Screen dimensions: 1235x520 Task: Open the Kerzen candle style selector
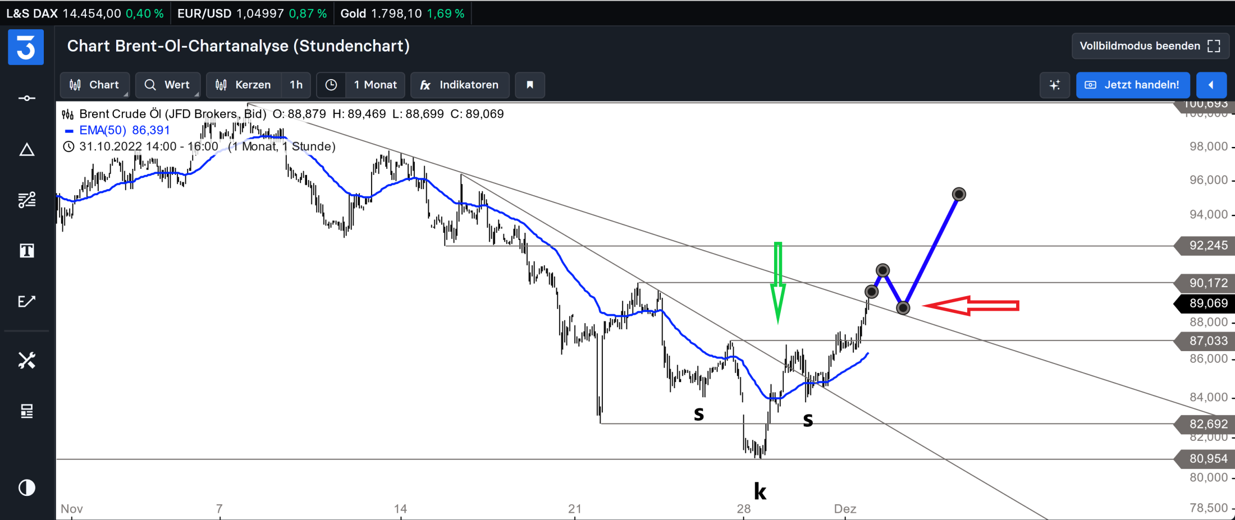click(x=244, y=85)
